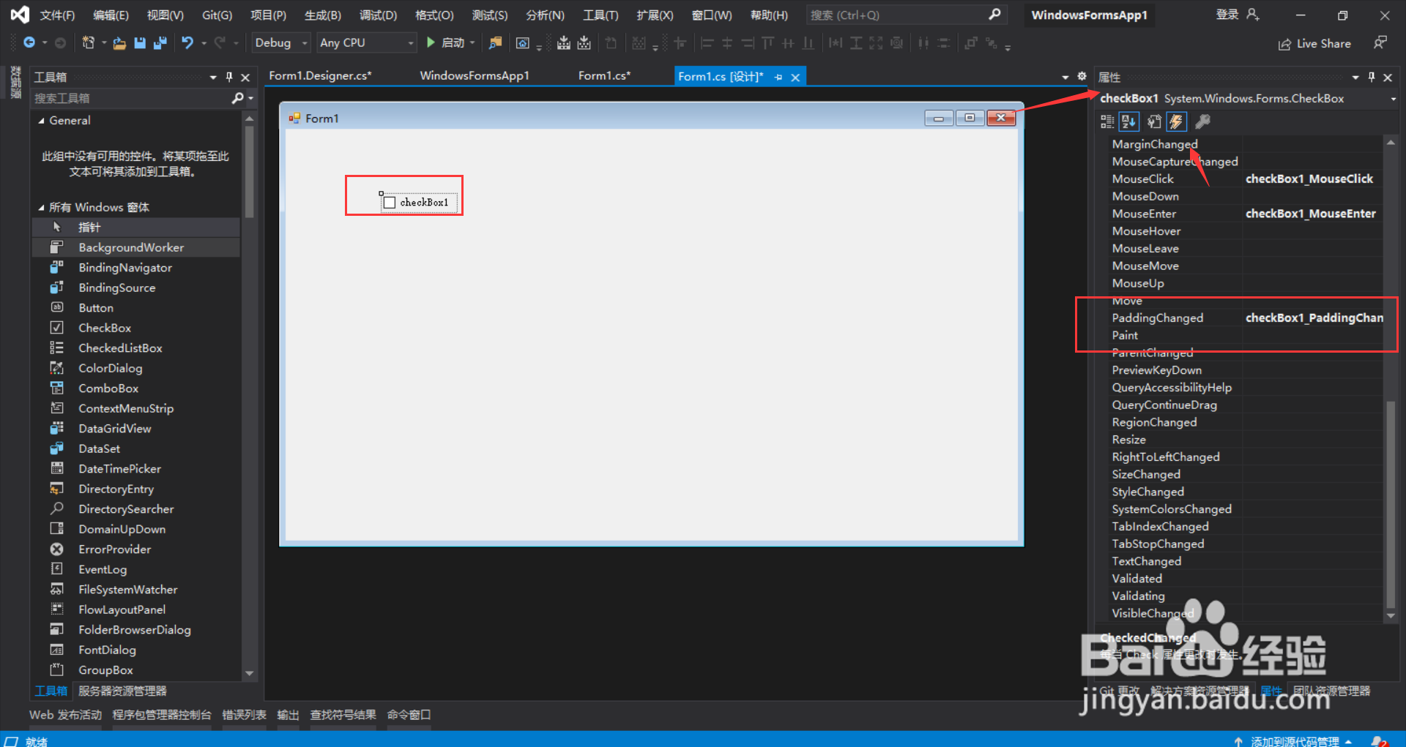Pin the Toolbox panel
This screenshot has height=747, width=1406.
(229, 77)
